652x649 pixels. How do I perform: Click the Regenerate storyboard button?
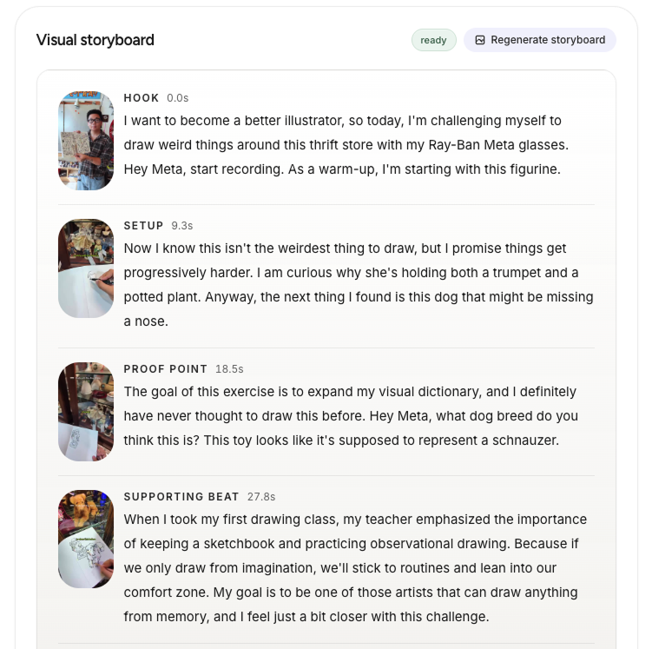tap(540, 40)
